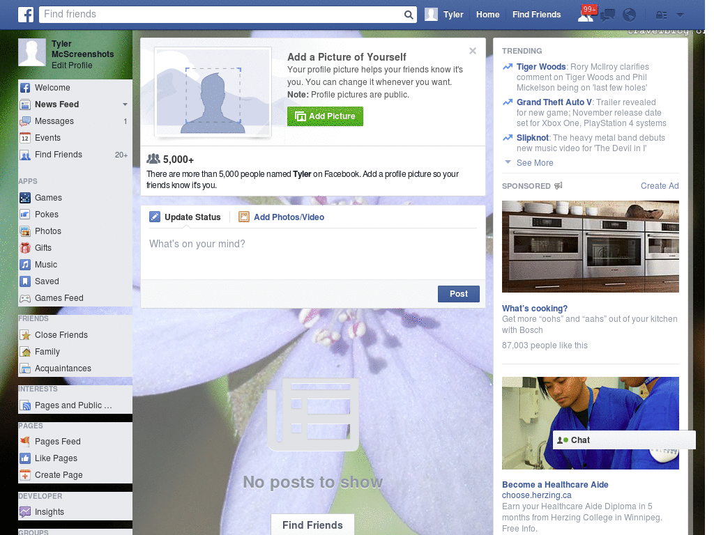This screenshot has height=535, width=714.
Task: Open friend requests icon with 99+ badge
Action: (586, 15)
